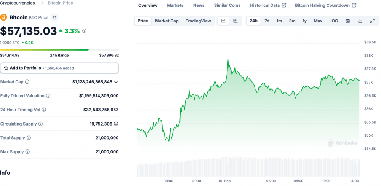Set chart range to 3m
Screen dimensions: 381x186
tap(292, 21)
